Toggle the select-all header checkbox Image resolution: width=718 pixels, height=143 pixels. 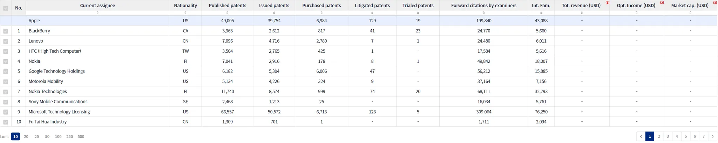coord(6,8)
